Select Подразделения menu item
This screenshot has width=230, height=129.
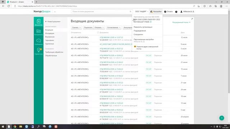click(140, 31)
